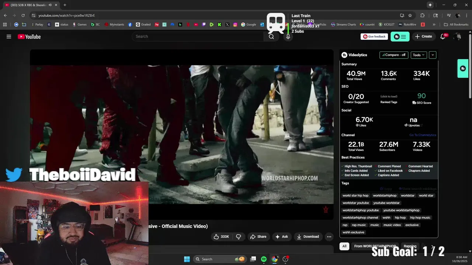Dislike the video with thumbs-down
This screenshot has height=265, width=472.
(239, 237)
